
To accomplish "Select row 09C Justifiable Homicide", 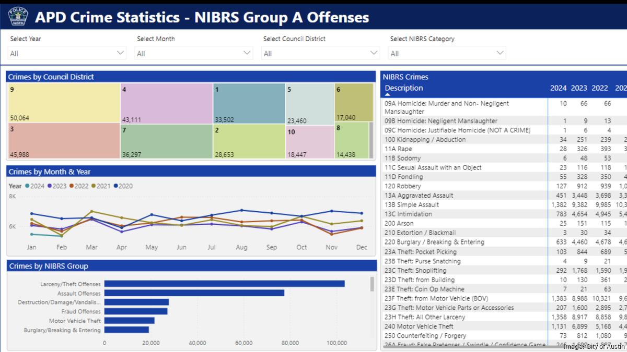I will point(504,130).
